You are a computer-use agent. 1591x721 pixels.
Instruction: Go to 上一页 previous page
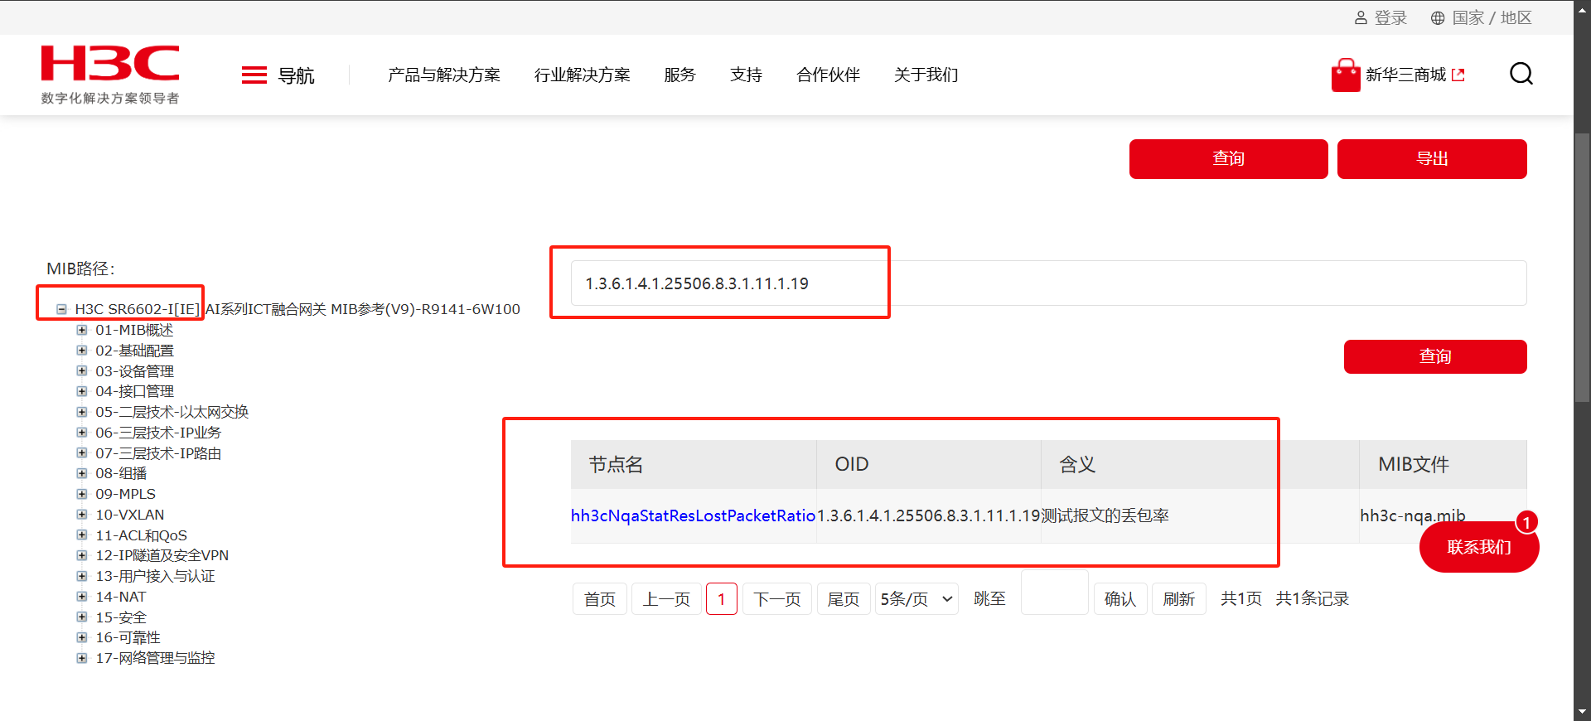click(x=666, y=599)
